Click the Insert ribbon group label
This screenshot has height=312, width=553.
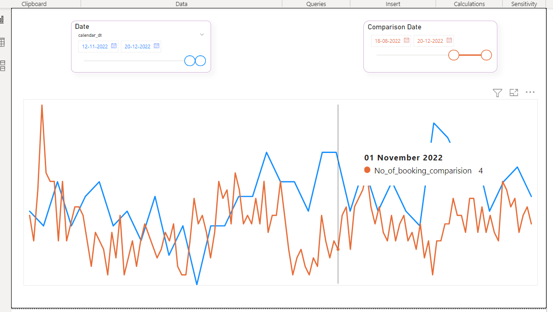click(x=393, y=4)
